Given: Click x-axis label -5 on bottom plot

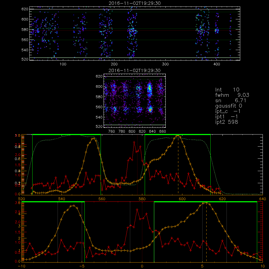Looking at the screenshot, I should [x=82, y=266].
